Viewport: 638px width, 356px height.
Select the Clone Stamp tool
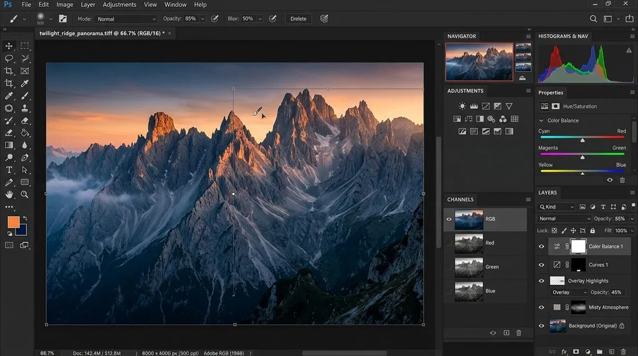click(25, 108)
